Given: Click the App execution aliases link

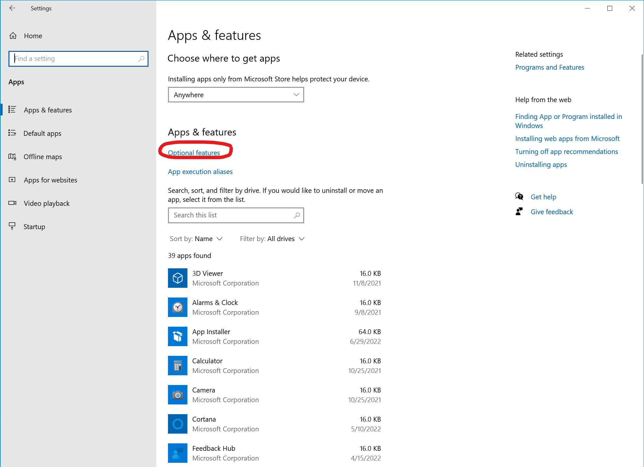Looking at the screenshot, I should tap(200, 171).
